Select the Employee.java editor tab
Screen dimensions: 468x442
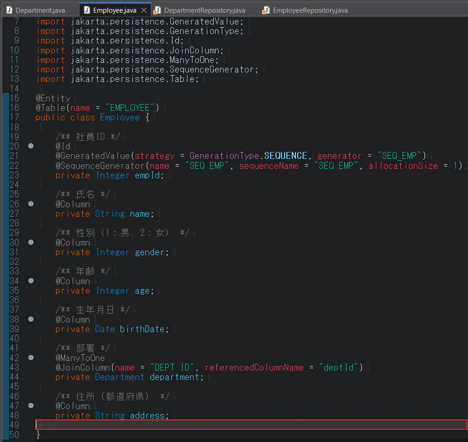pos(115,10)
